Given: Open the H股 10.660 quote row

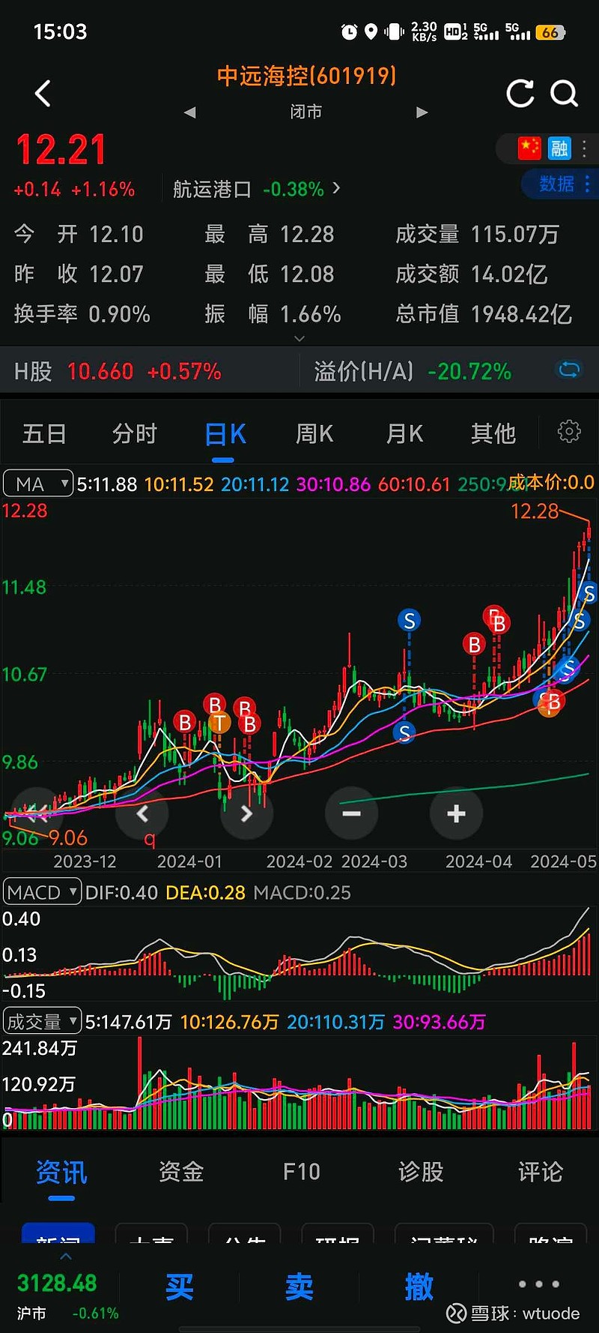Looking at the screenshot, I should tap(118, 371).
